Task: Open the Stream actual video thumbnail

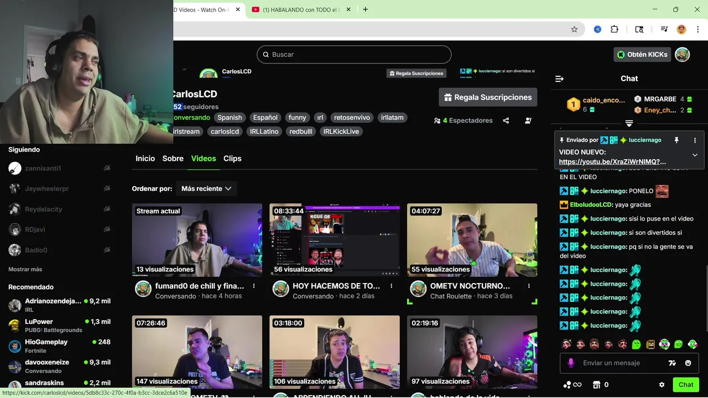Action: [197, 240]
